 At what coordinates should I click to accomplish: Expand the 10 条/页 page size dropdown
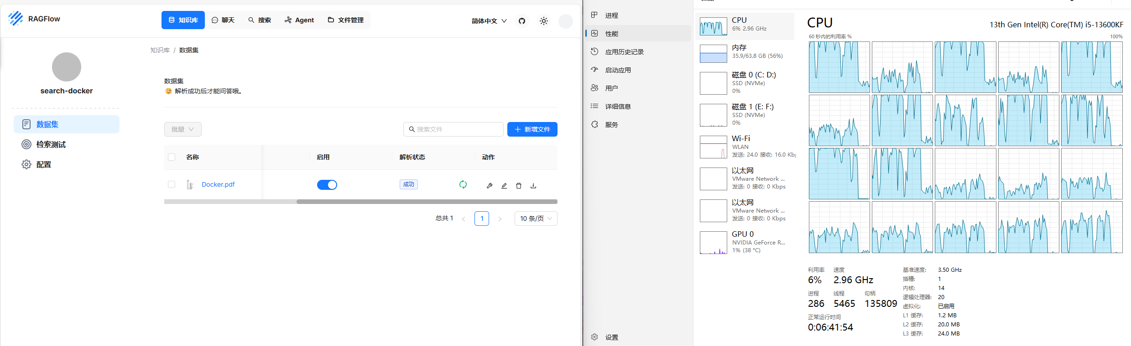tap(536, 219)
